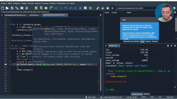Open the file list browse tabs icon

(22, 8)
